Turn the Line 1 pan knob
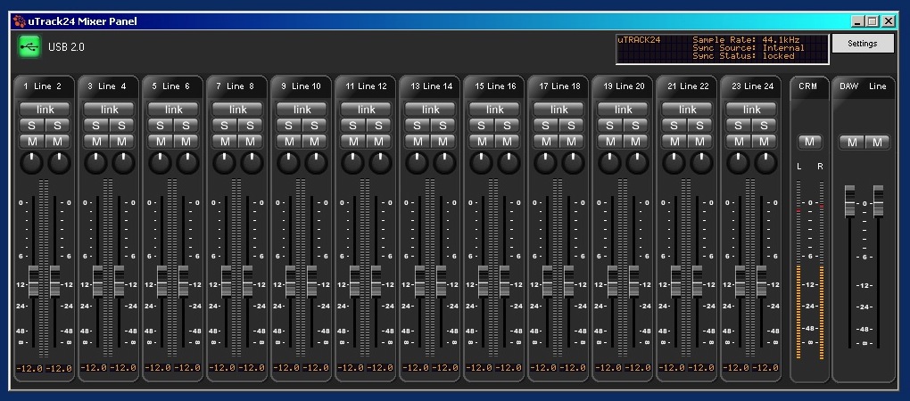The width and height of the screenshot is (910, 401). pyautogui.click(x=32, y=162)
